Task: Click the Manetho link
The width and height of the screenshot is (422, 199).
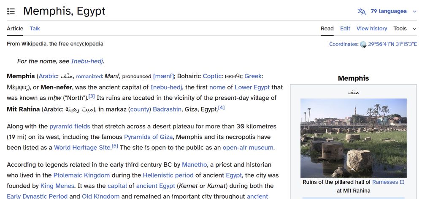Action: 194,165
